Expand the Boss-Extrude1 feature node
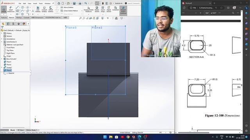The width and height of the screenshot is (250, 140). (2, 59)
